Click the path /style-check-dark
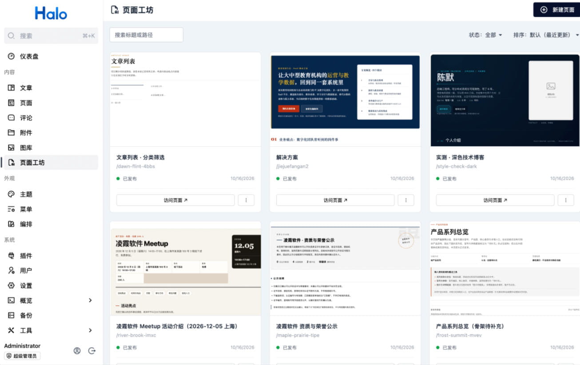The width and height of the screenshot is (580, 365). 456,166
